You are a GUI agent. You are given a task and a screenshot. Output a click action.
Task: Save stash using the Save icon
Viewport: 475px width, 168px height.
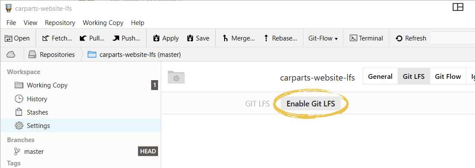point(198,38)
